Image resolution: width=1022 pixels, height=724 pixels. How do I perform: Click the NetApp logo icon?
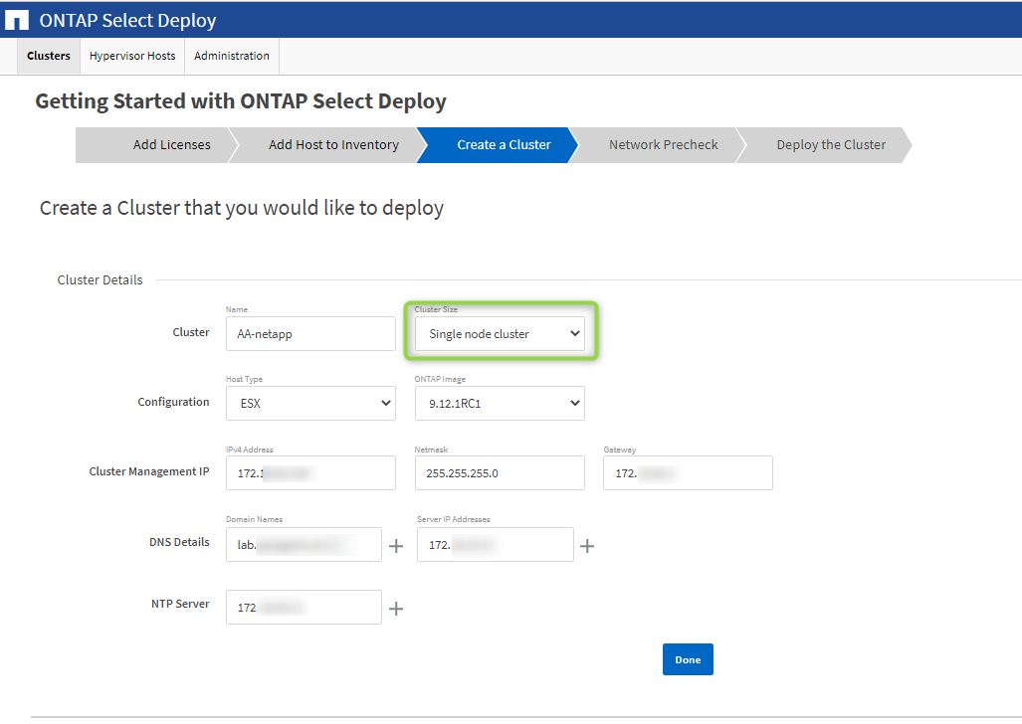tap(17, 21)
